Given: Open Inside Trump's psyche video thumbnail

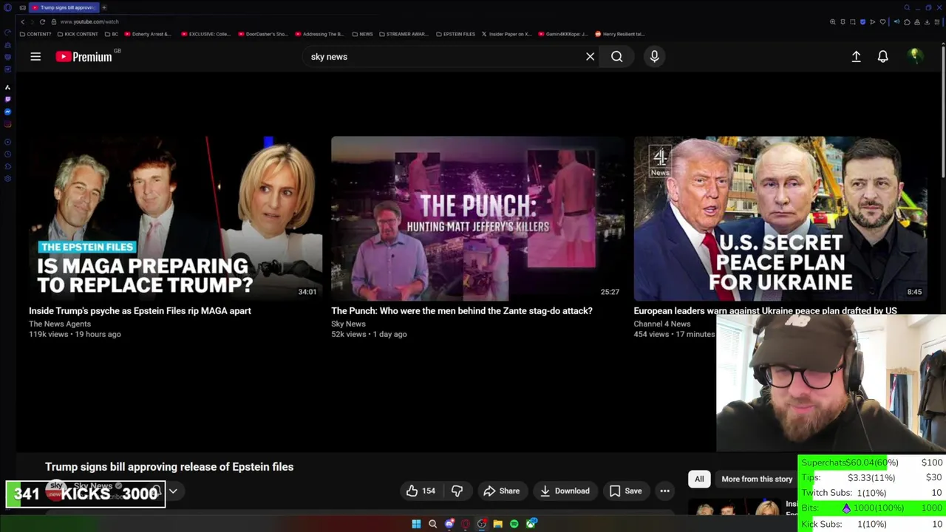Looking at the screenshot, I should [175, 218].
